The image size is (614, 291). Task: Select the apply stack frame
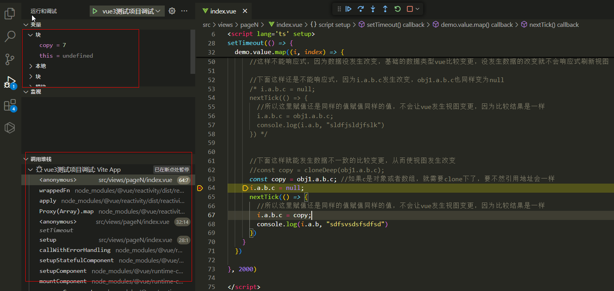pos(108,201)
